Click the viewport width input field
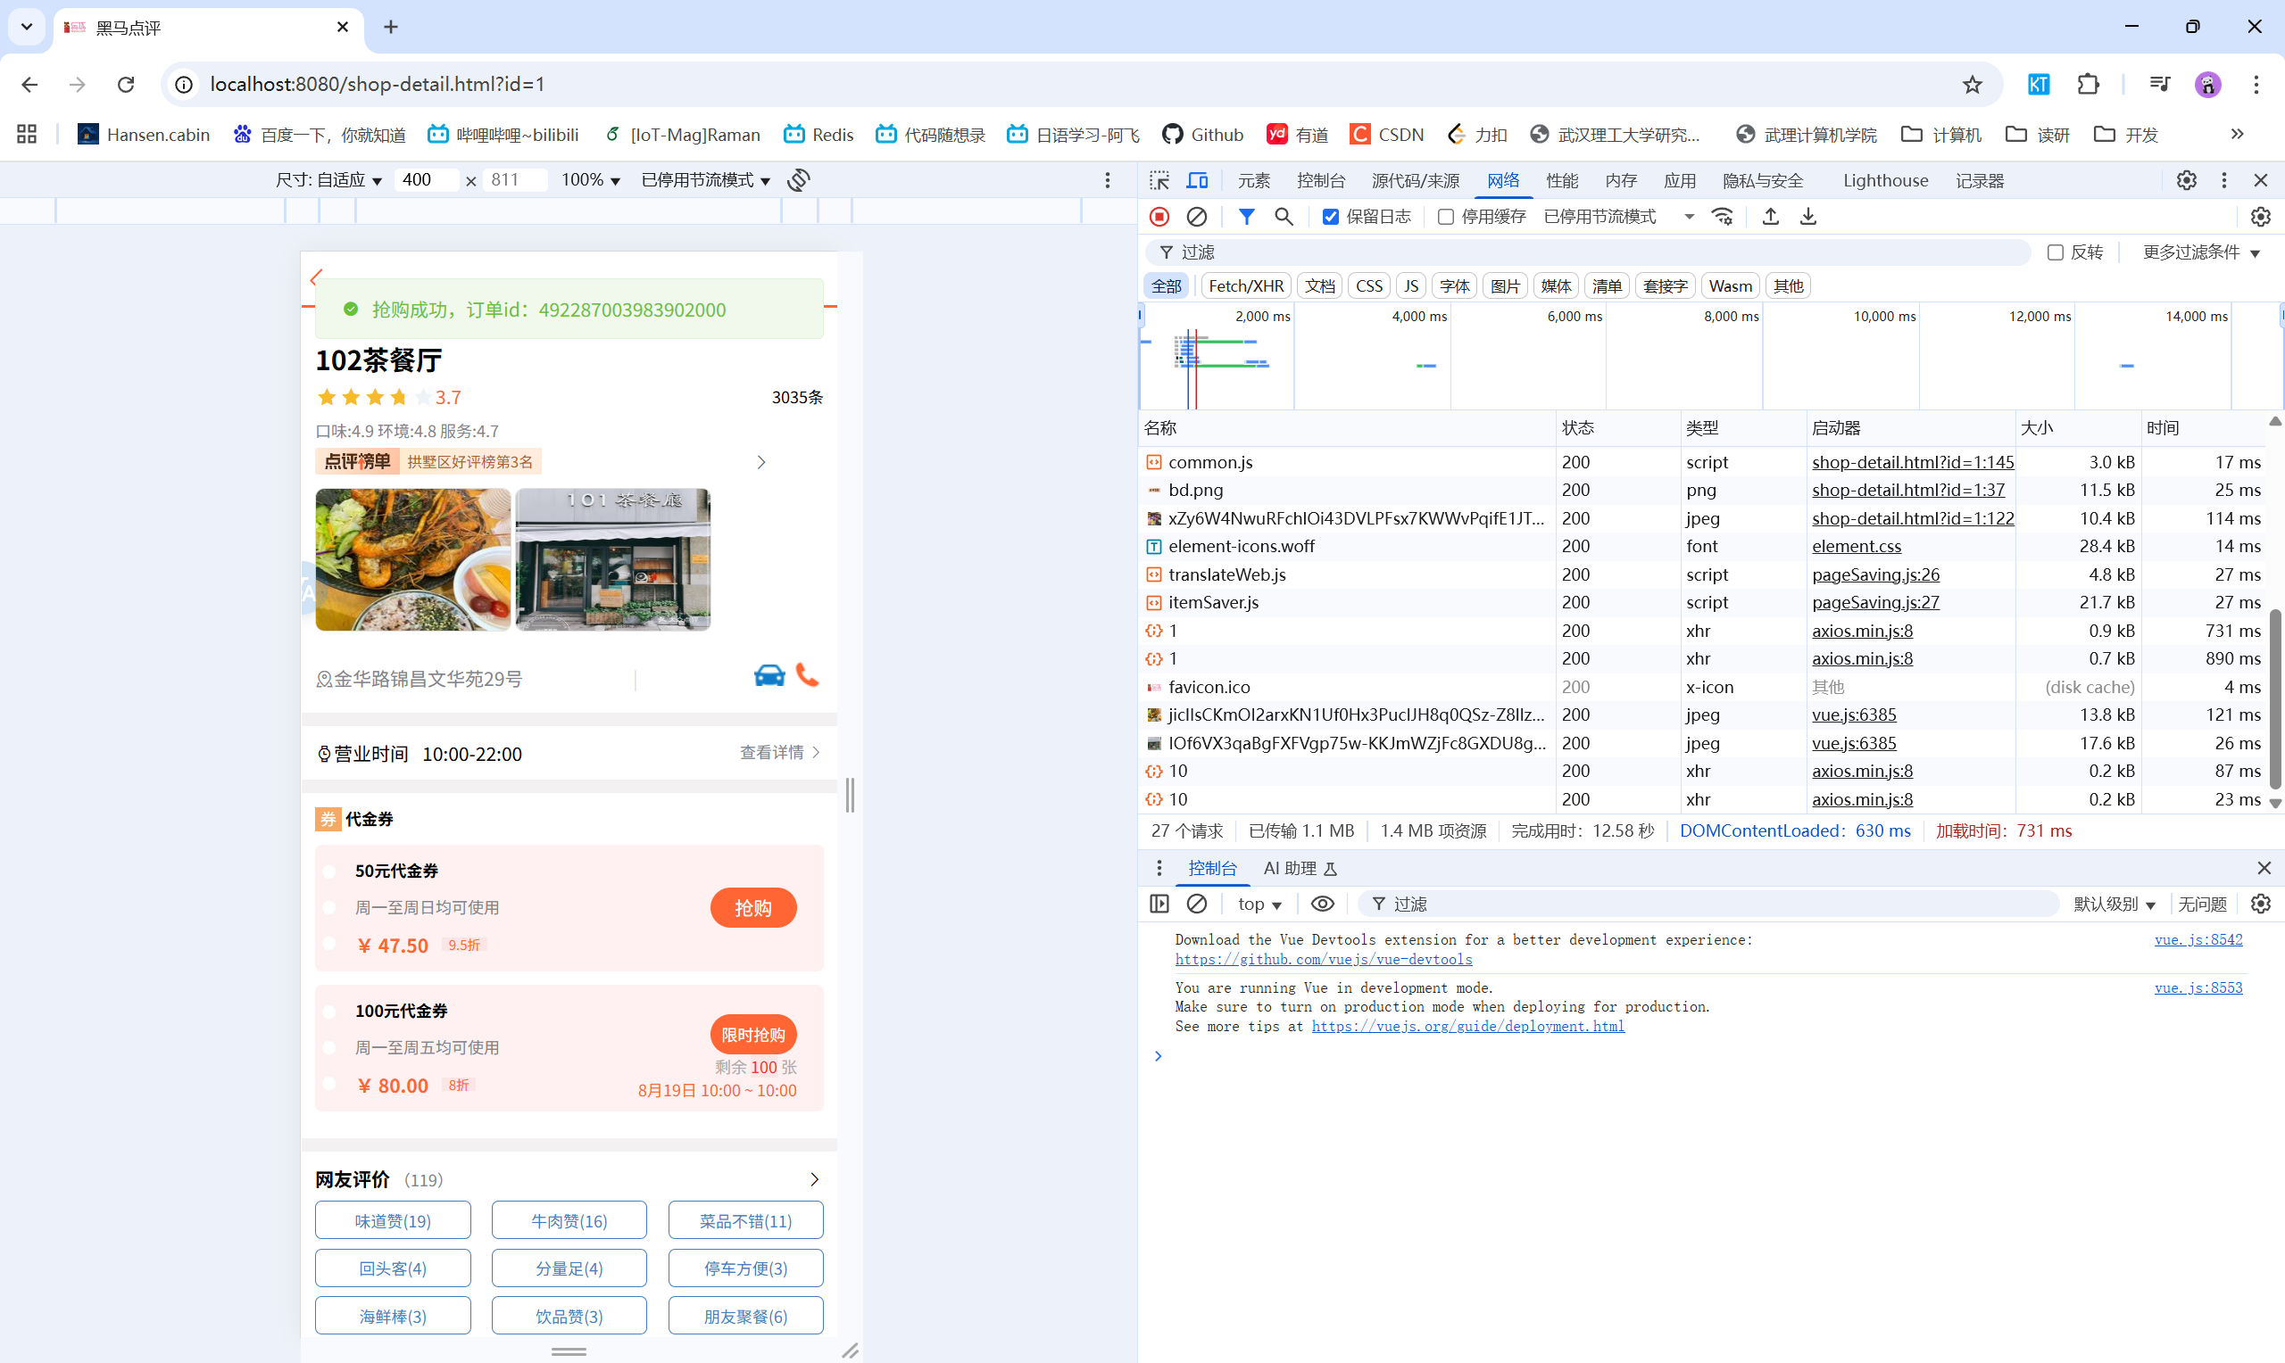This screenshot has width=2285, height=1363. pyautogui.click(x=426, y=180)
